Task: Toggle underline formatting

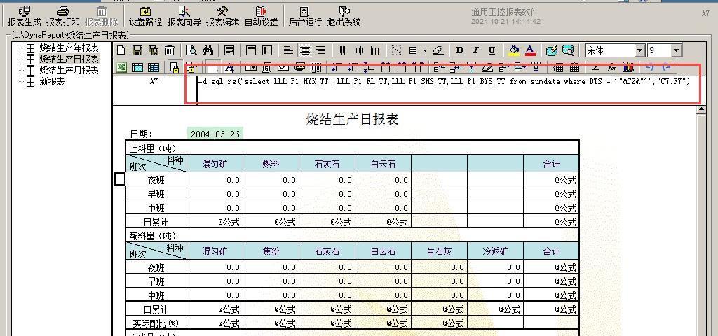Action: (x=492, y=50)
